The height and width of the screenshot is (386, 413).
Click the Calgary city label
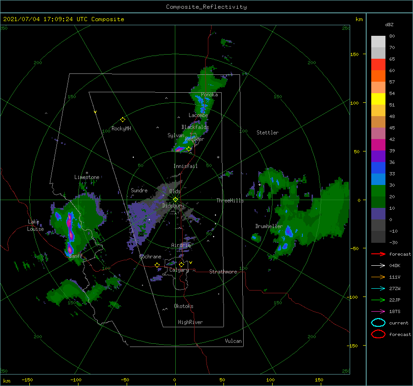coord(179,270)
